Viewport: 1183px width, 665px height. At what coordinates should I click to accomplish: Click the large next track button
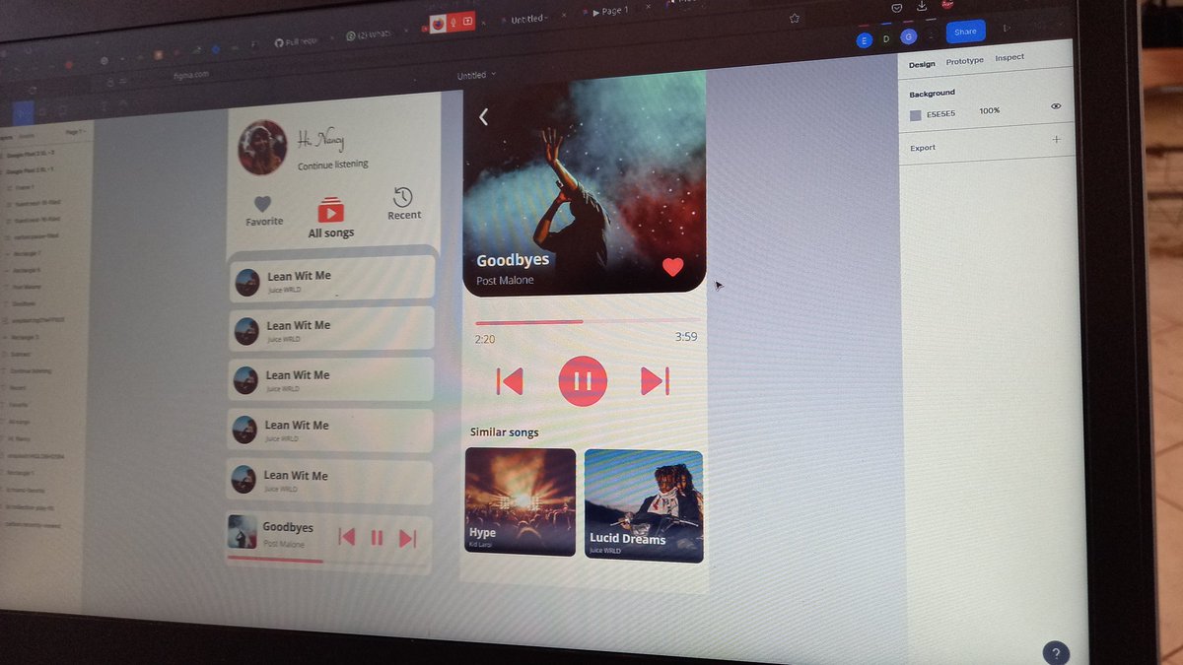tap(655, 380)
